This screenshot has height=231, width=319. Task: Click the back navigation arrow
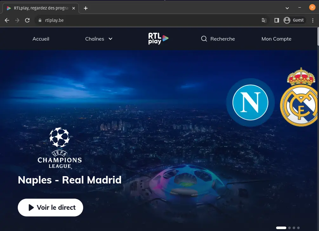point(7,20)
